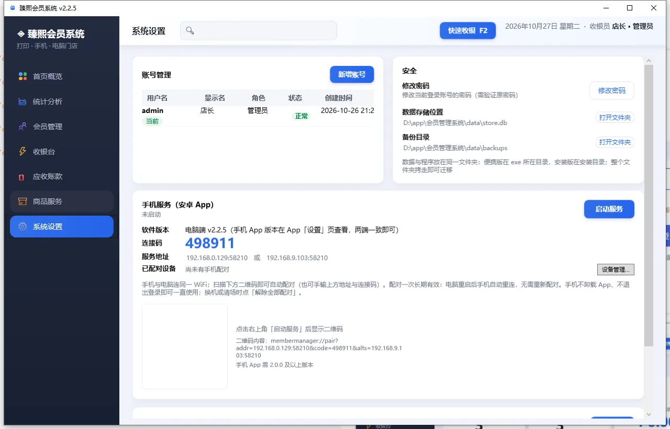Image resolution: width=670 pixels, height=429 pixels.
Task: Click the address 192.168.0.129:58210
Action: point(217,258)
